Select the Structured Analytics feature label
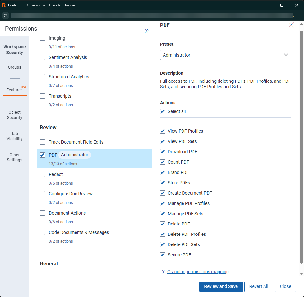This screenshot has height=297, width=304. point(69,77)
